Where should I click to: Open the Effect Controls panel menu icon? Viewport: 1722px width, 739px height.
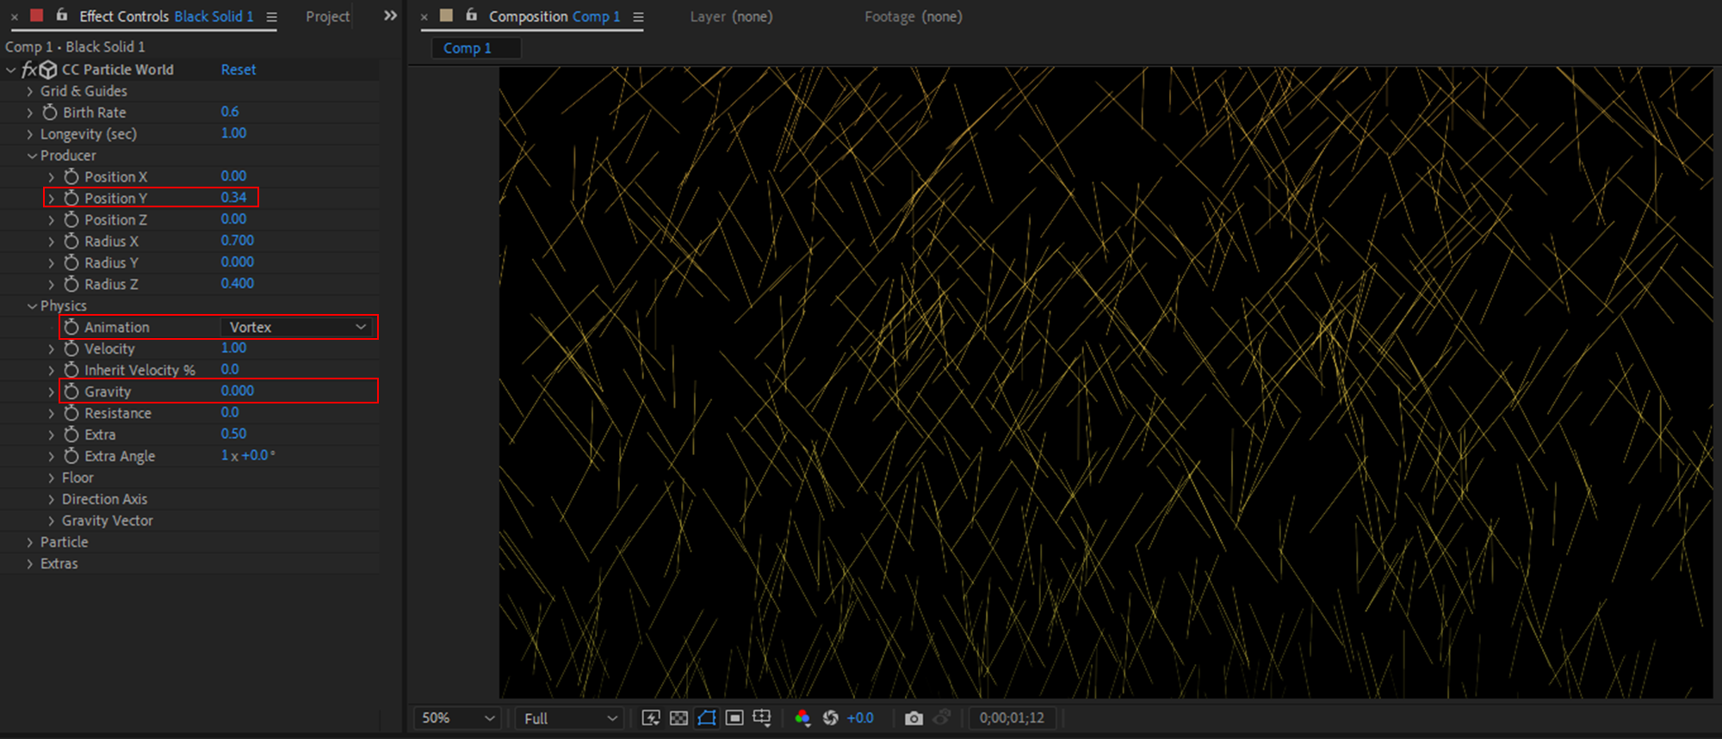click(271, 16)
